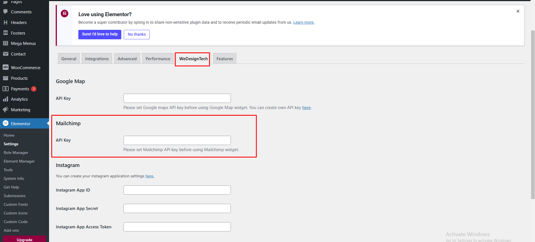Screen dimensions: 535x242
Task: Select the WeDesignTech tab
Action: coord(193,59)
